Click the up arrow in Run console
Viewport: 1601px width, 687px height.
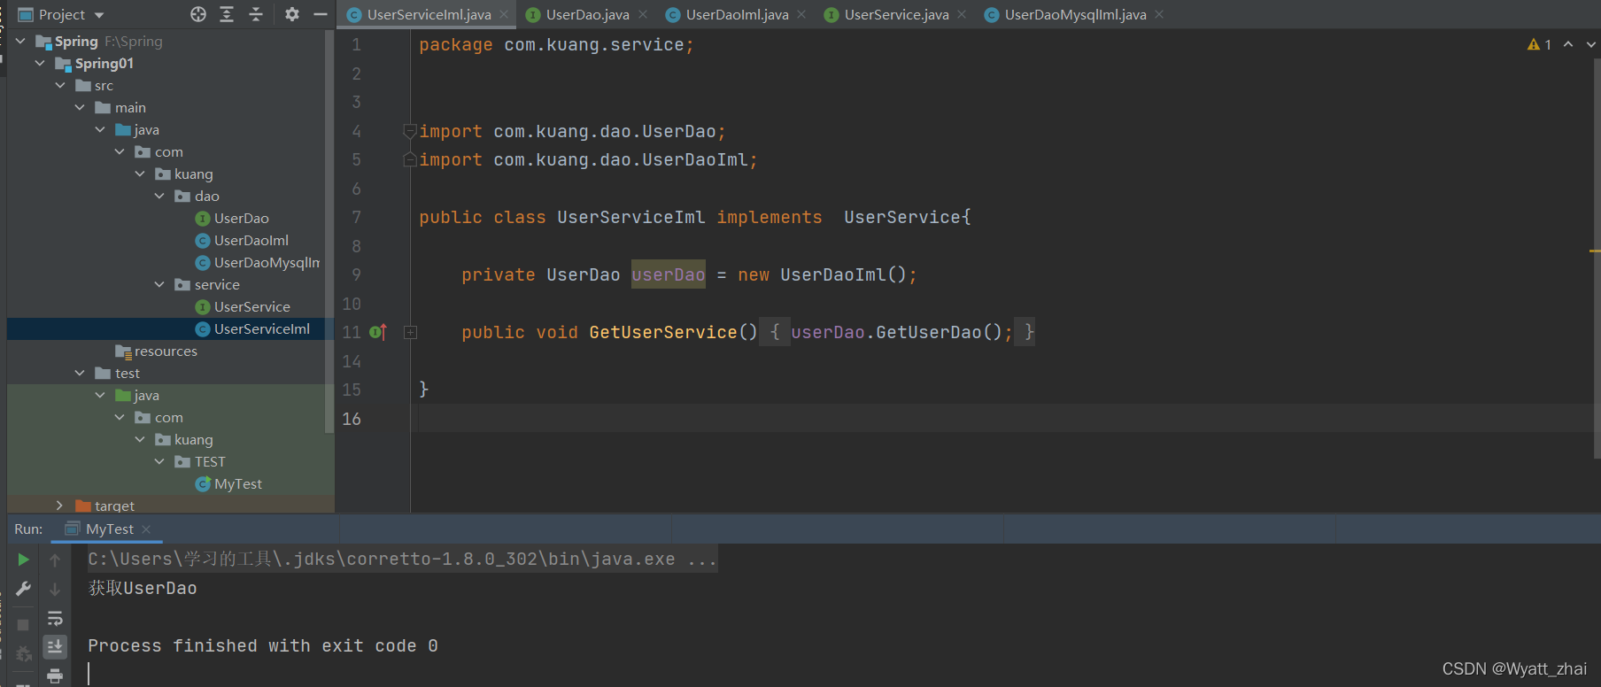(x=55, y=560)
